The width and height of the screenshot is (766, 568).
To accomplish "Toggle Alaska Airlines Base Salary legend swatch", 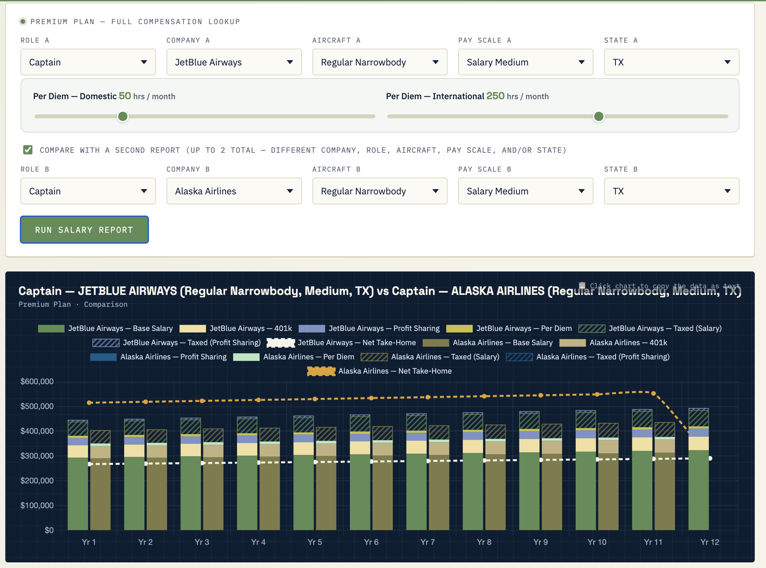I will pos(436,343).
